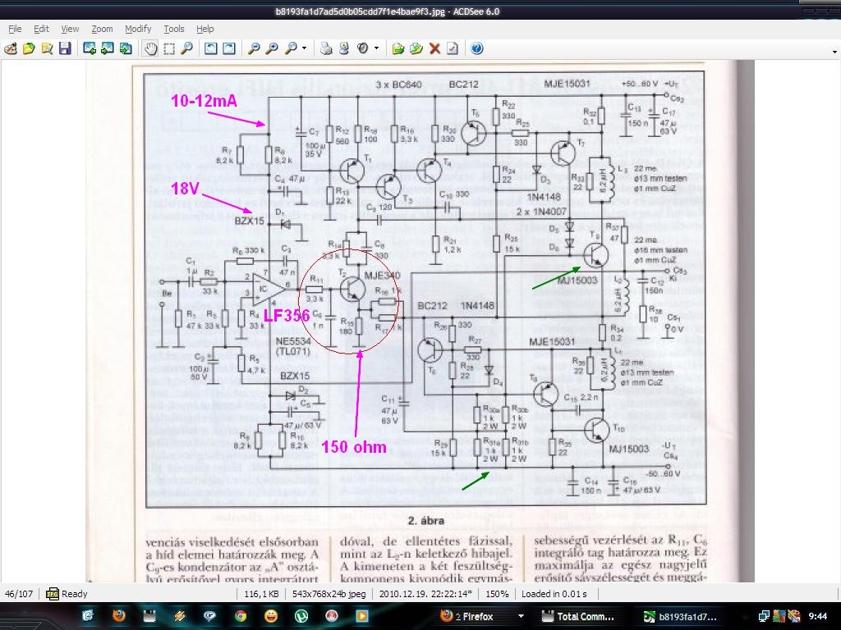Image resolution: width=841 pixels, height=630 pixels.
Task: Open the Zoom menu
Action: coord(102,29)
